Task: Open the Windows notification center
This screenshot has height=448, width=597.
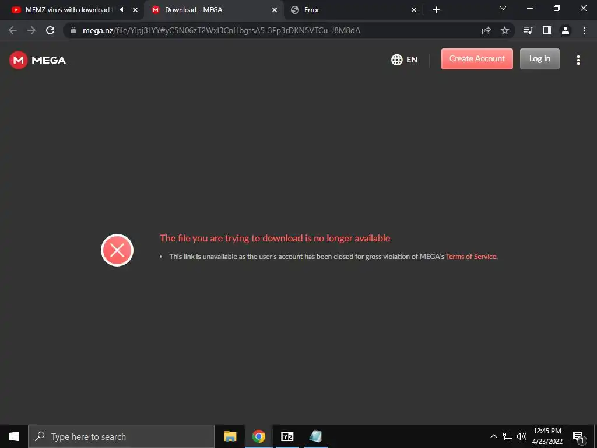Action: [x=578, y=436]
